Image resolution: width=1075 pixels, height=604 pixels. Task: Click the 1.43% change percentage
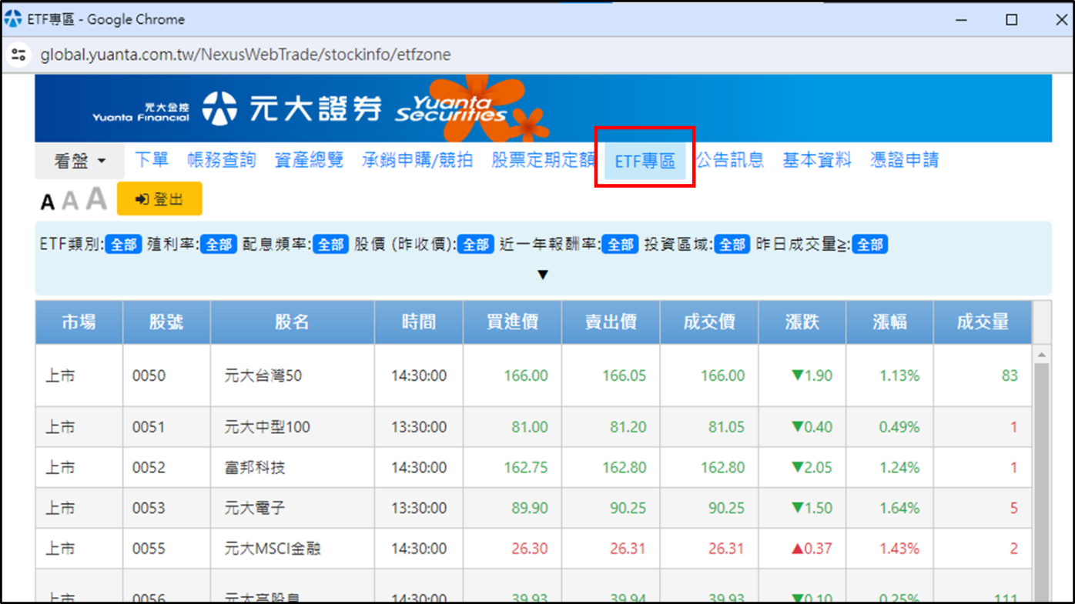pyautogui.click(x=900, y=549)
